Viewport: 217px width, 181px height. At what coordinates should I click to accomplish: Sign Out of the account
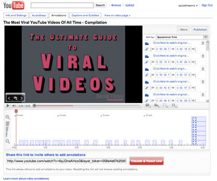[x=207, y=5]
